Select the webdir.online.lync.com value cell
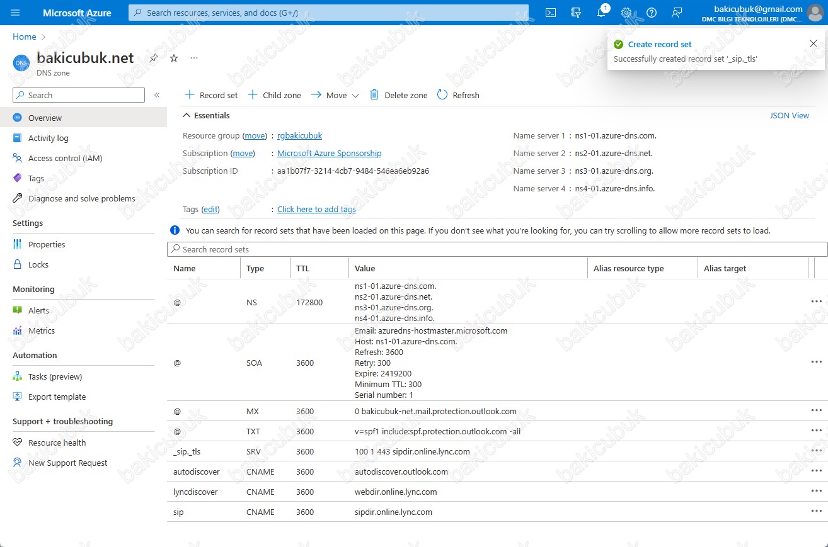 click(396, 492)
